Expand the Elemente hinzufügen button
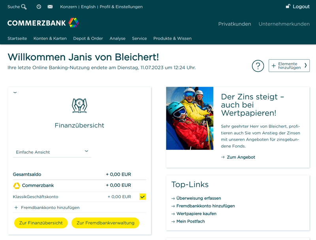 click(289, 66)
